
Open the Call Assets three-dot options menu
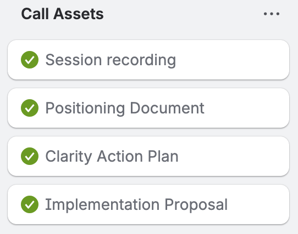click(272, 14)
